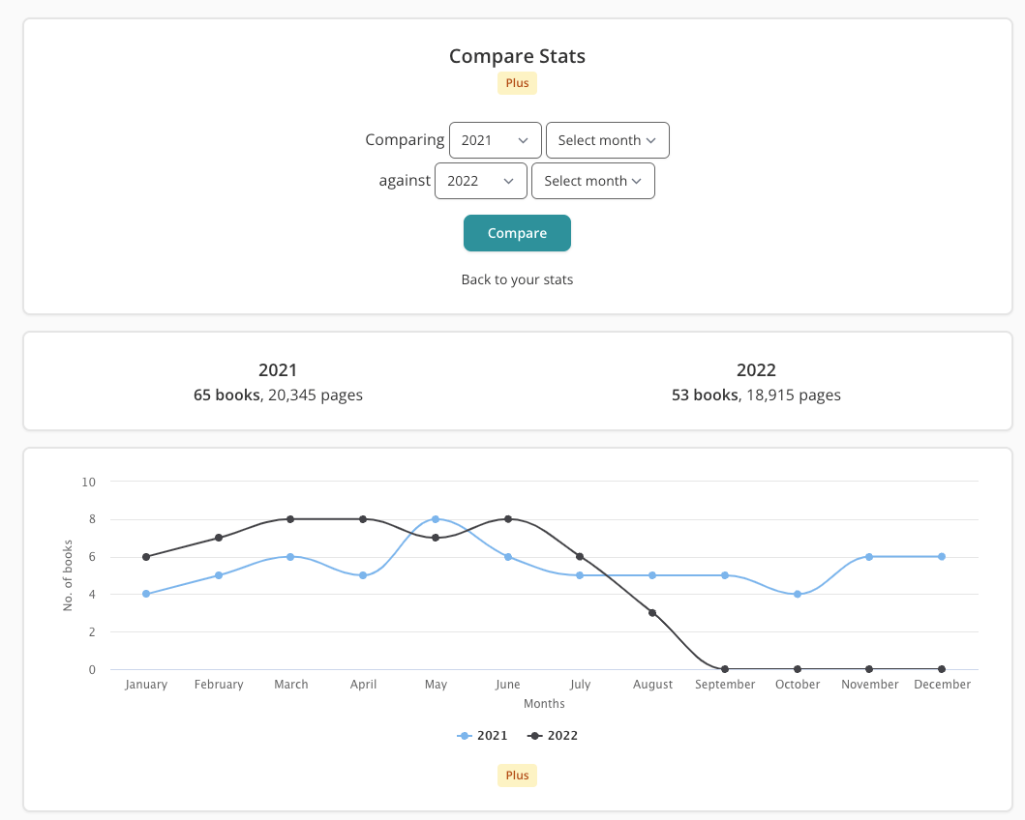Viewport: 1025px width, 820px height.
Task: Open the against row's Select month dropdown
Action: (593, 181)
